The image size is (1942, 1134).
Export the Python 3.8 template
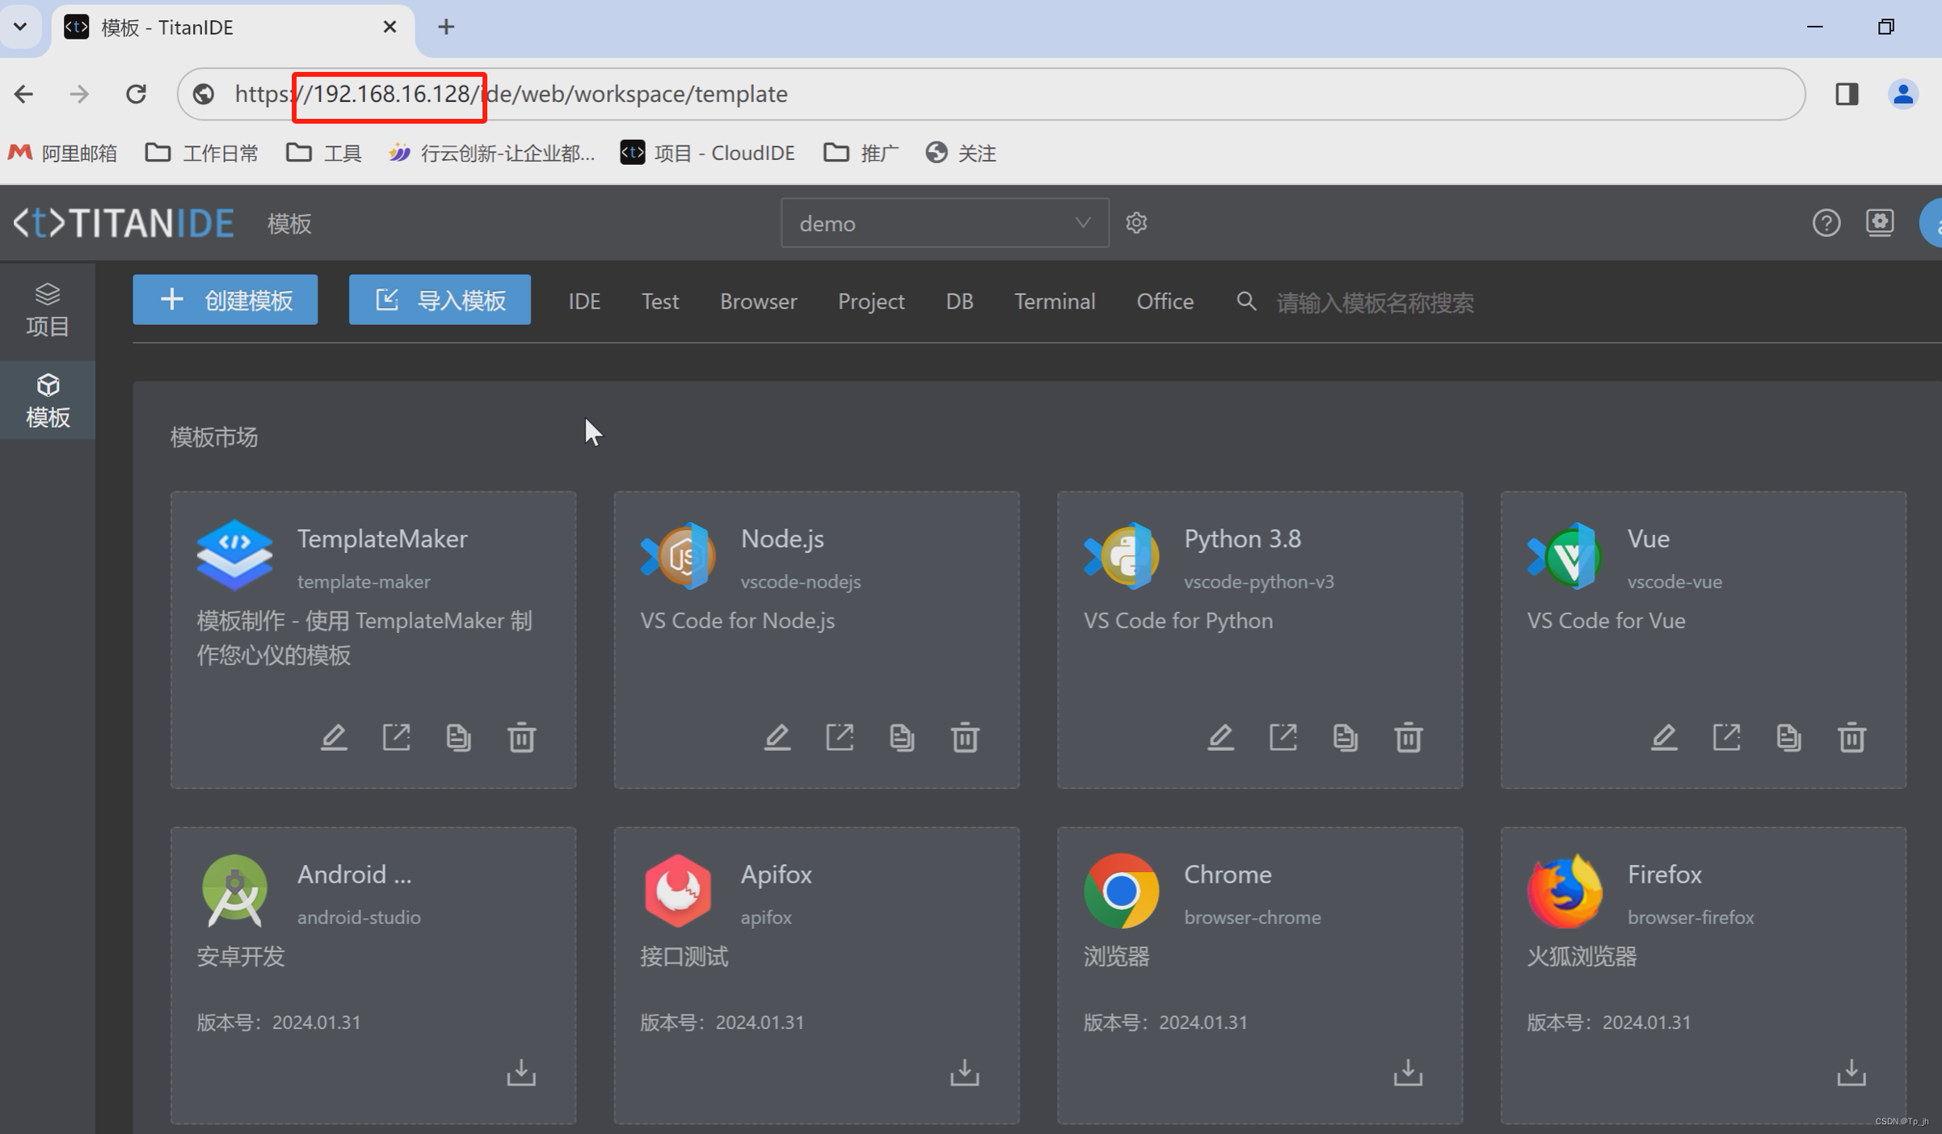pyautogui.click(x=1283, y=737)
